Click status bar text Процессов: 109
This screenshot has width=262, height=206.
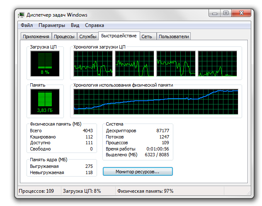tap(36, 191)
